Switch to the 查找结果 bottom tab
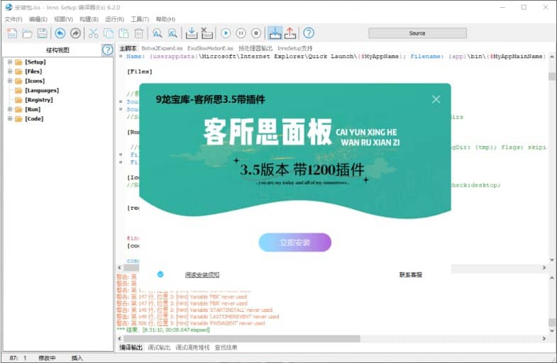The width and height of the screenshot is (557, 363). 226,347
